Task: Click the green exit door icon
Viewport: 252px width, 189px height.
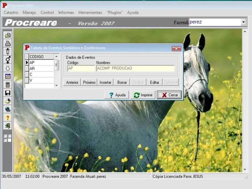Action: (x=8, y=126)
